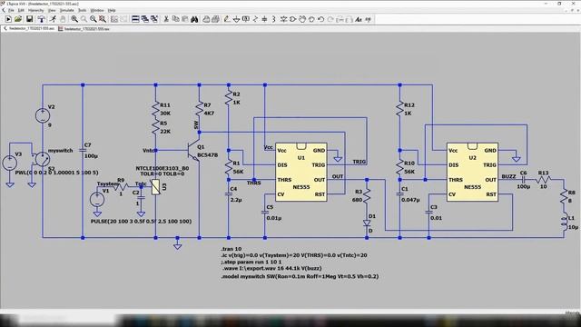Select the U1 NE555 timer chip
581x327 pixels.
point(301,172)
